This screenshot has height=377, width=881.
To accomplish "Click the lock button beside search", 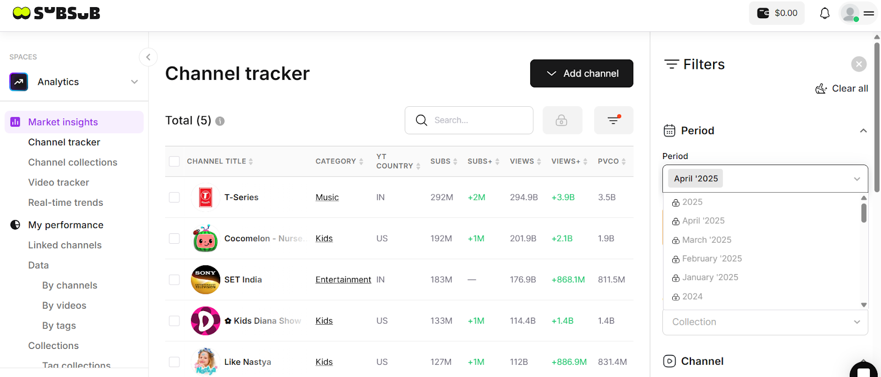I will tap(562, 120).
